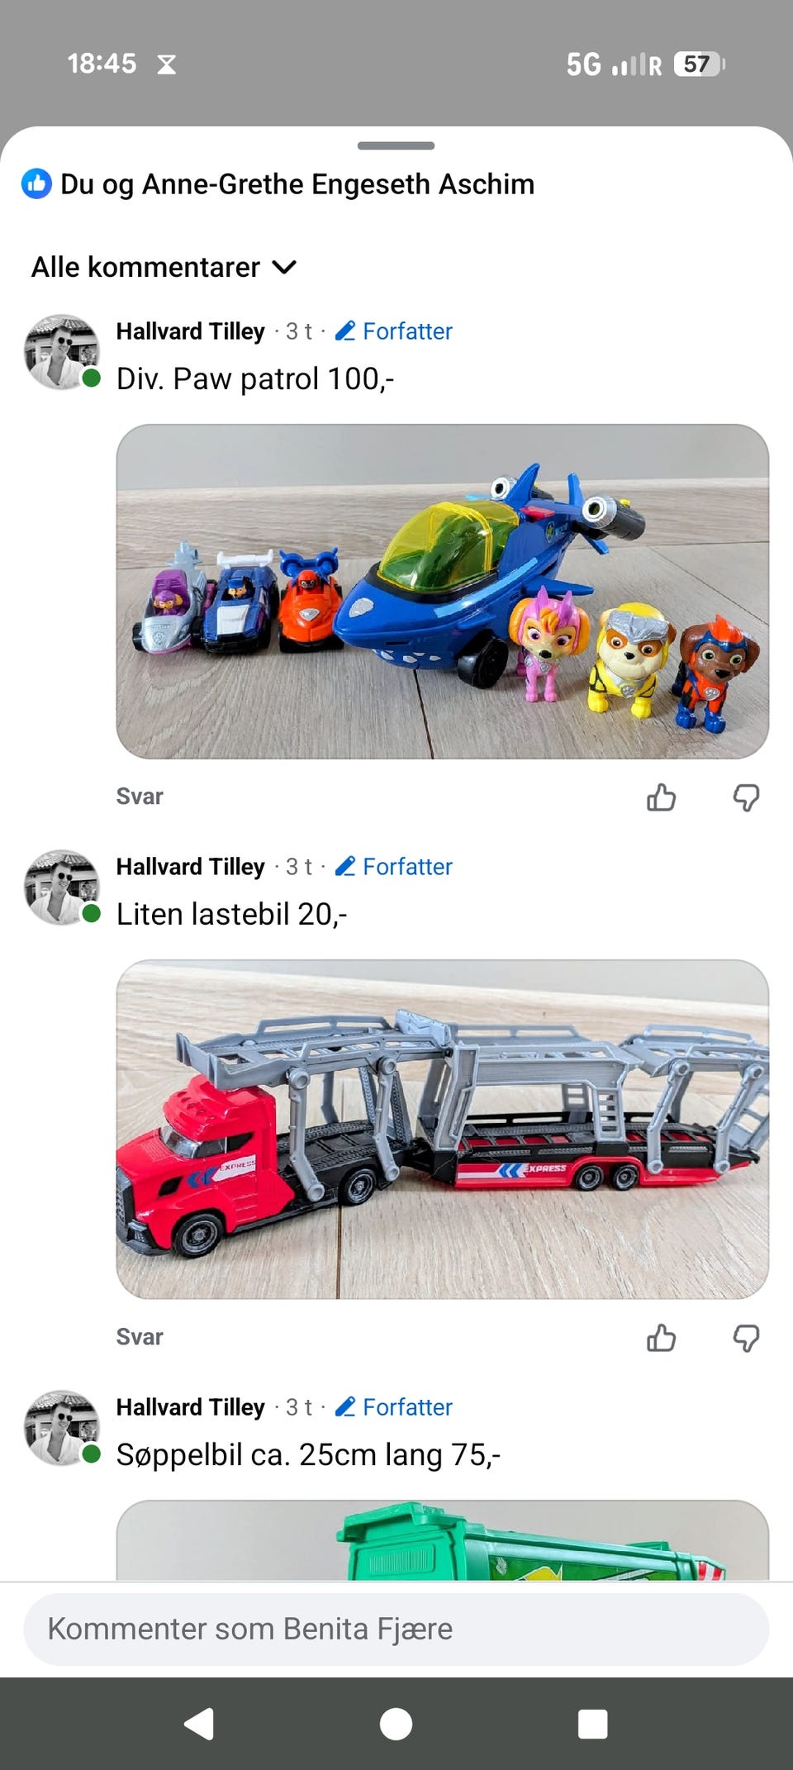Open the red car transporter photo
Screen dimensions: 793x1770
[442, 1129]
